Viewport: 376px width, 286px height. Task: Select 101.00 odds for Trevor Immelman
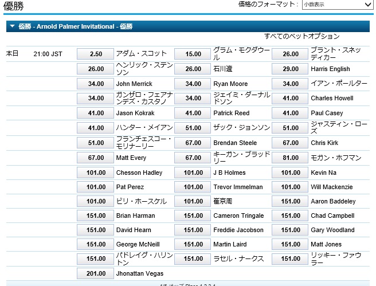(193, 187)
